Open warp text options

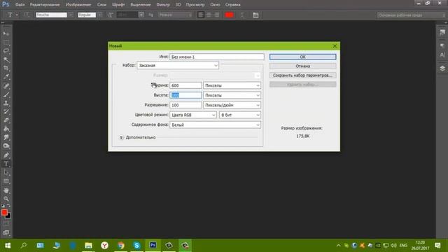click(242, 15)
